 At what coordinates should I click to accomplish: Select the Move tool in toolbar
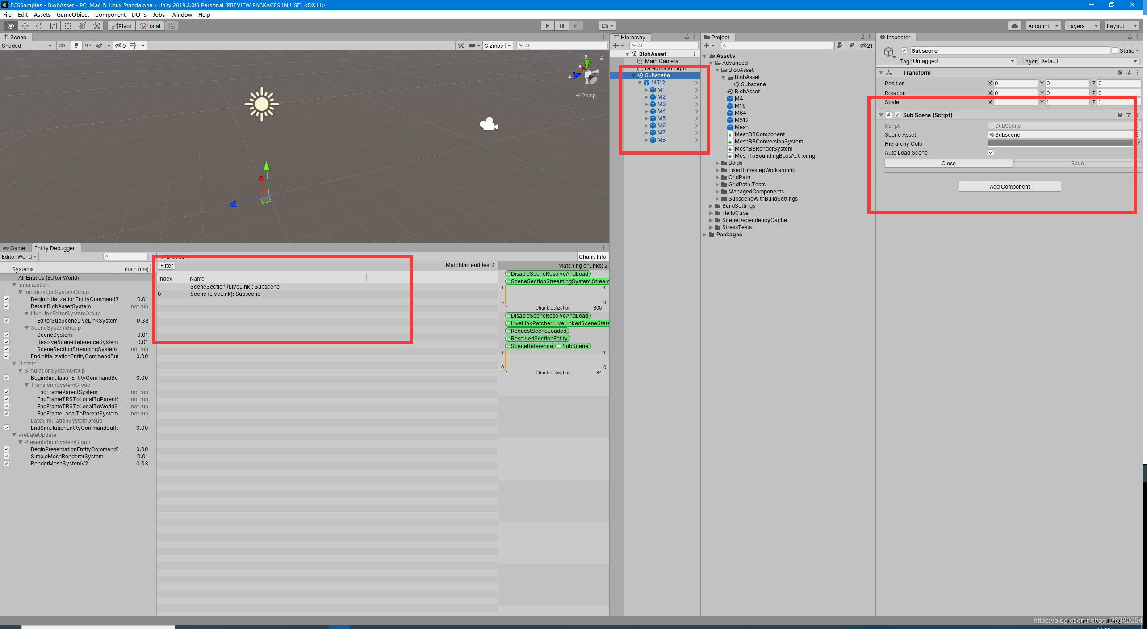[25, 26]
